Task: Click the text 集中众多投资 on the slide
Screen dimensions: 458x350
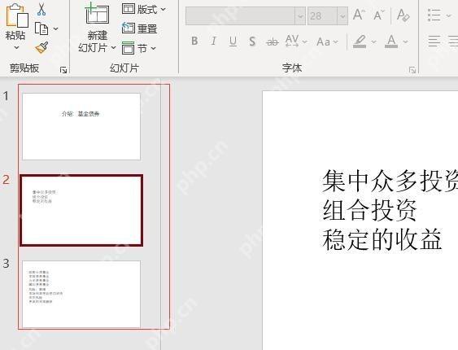Action: [x=390, y=182]
